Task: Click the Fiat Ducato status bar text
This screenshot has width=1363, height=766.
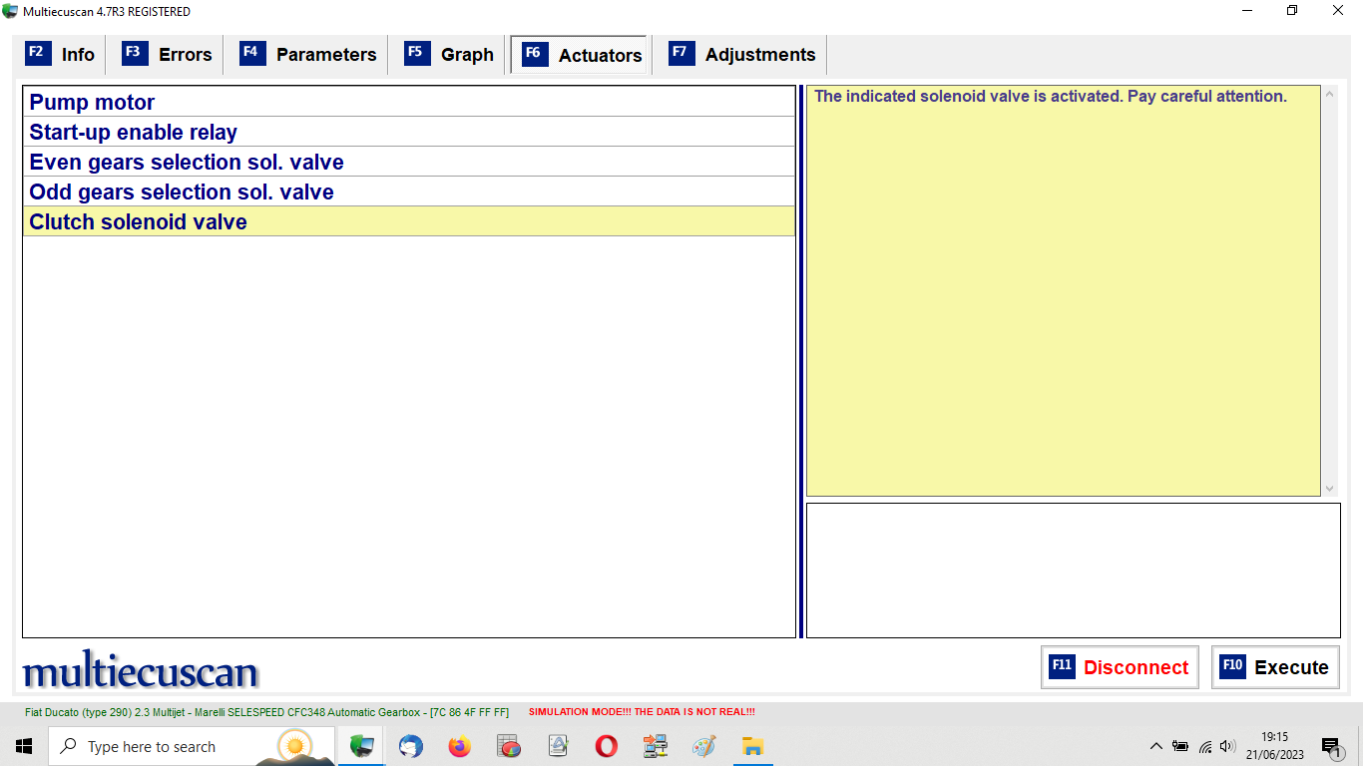Action: 266,712
